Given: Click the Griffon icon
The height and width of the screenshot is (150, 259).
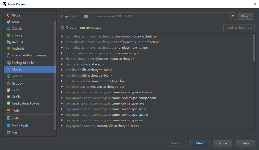Looking at the screenshot, I should click(9, 90).
